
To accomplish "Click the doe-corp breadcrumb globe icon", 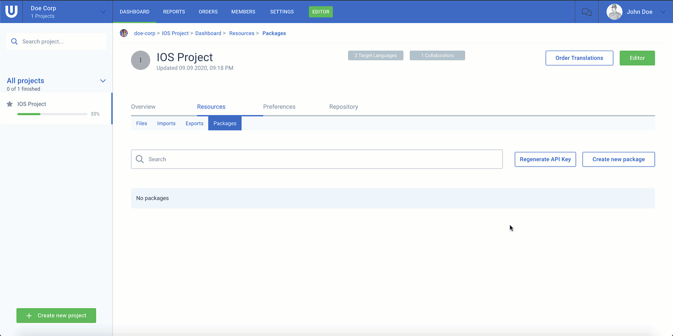I will (x=124, y=33).
